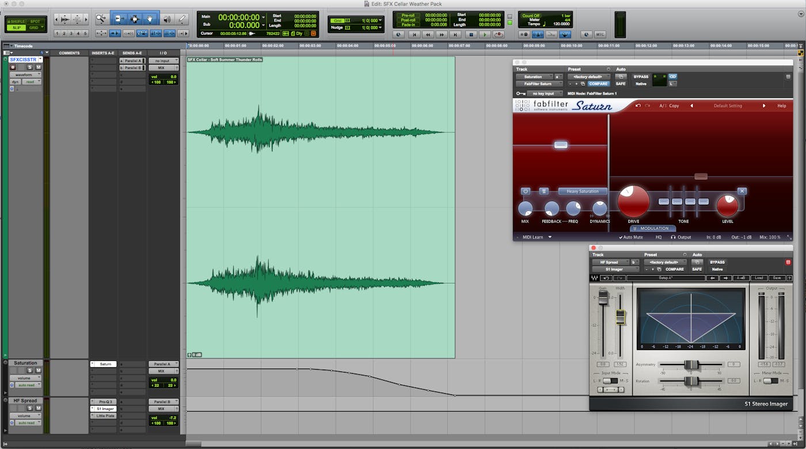Click the Fast Forward transport button
Screen dimensions: 806x449
tap(442, 34)
